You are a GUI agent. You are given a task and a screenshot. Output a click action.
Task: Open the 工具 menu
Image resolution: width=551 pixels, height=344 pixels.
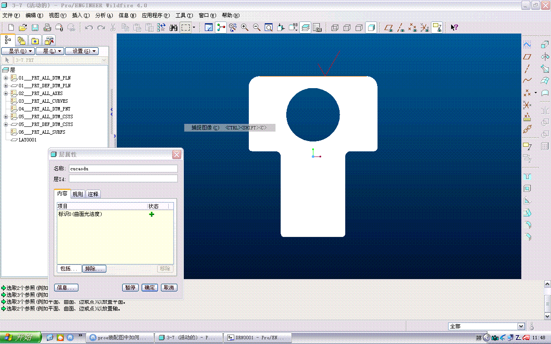(x=184, y=15)
